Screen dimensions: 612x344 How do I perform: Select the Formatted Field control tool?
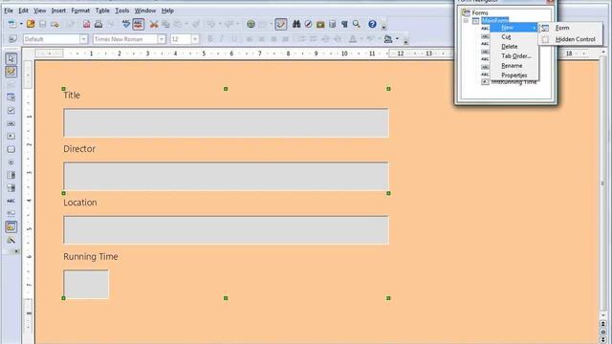coord(11,136)
